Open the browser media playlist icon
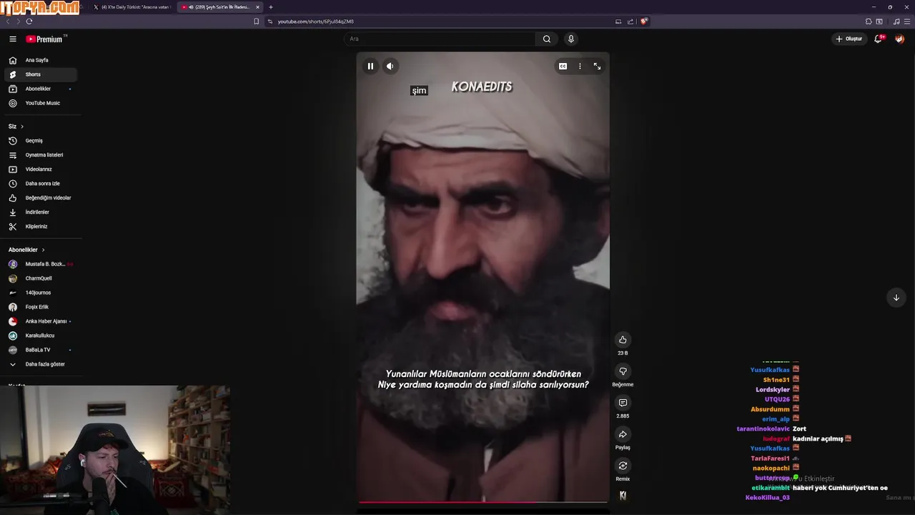The width and height of the screenshot is (915, 515). pos(896,21)
